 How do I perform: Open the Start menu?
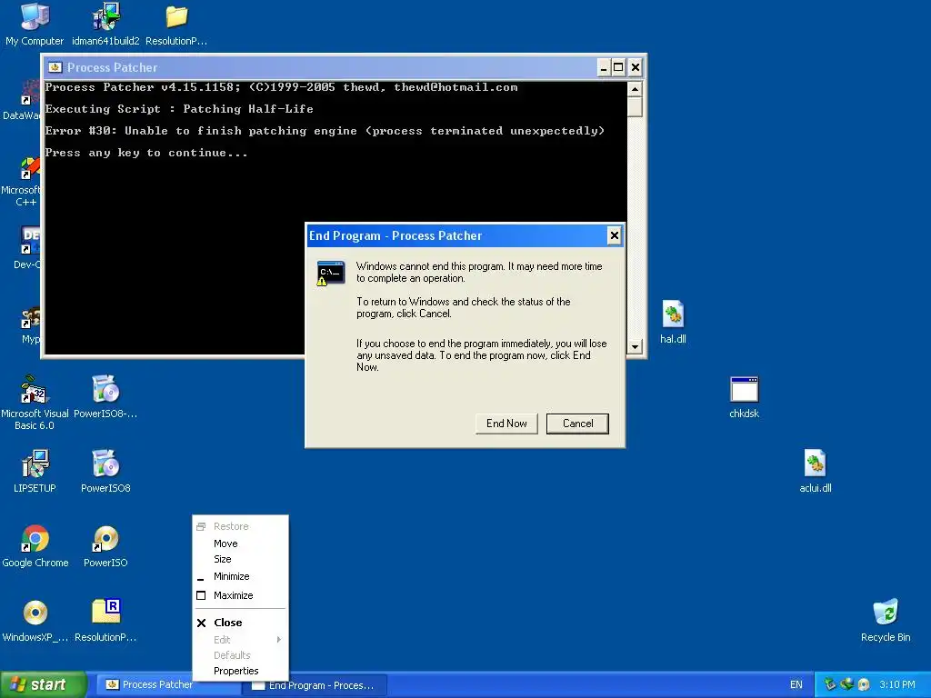pos(44,684)
